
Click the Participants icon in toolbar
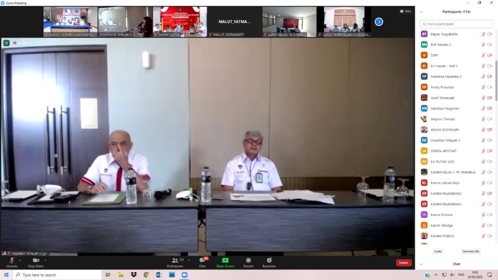click(175, 261)
